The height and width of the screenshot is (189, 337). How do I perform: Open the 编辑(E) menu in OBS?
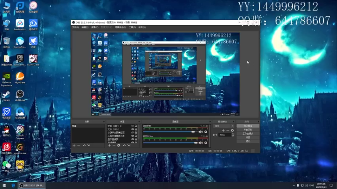85,27
